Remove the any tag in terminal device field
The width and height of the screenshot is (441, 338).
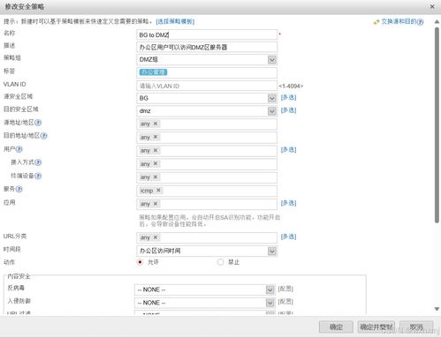[156, 177]
